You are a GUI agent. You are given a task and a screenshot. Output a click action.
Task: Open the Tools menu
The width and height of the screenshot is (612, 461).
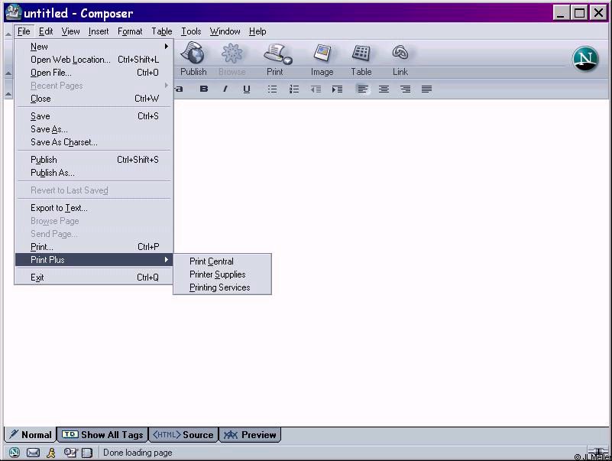click(x=191, y=31)
